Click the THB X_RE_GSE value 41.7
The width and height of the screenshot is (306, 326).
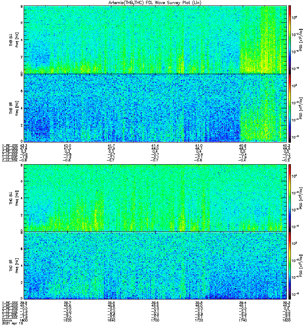[111, 145]
